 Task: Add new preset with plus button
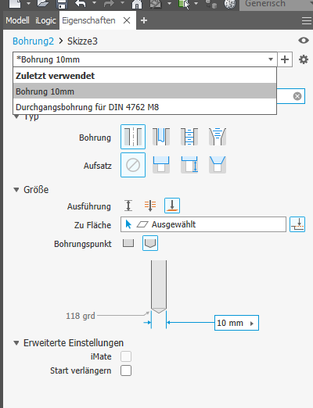pos(285,59)
